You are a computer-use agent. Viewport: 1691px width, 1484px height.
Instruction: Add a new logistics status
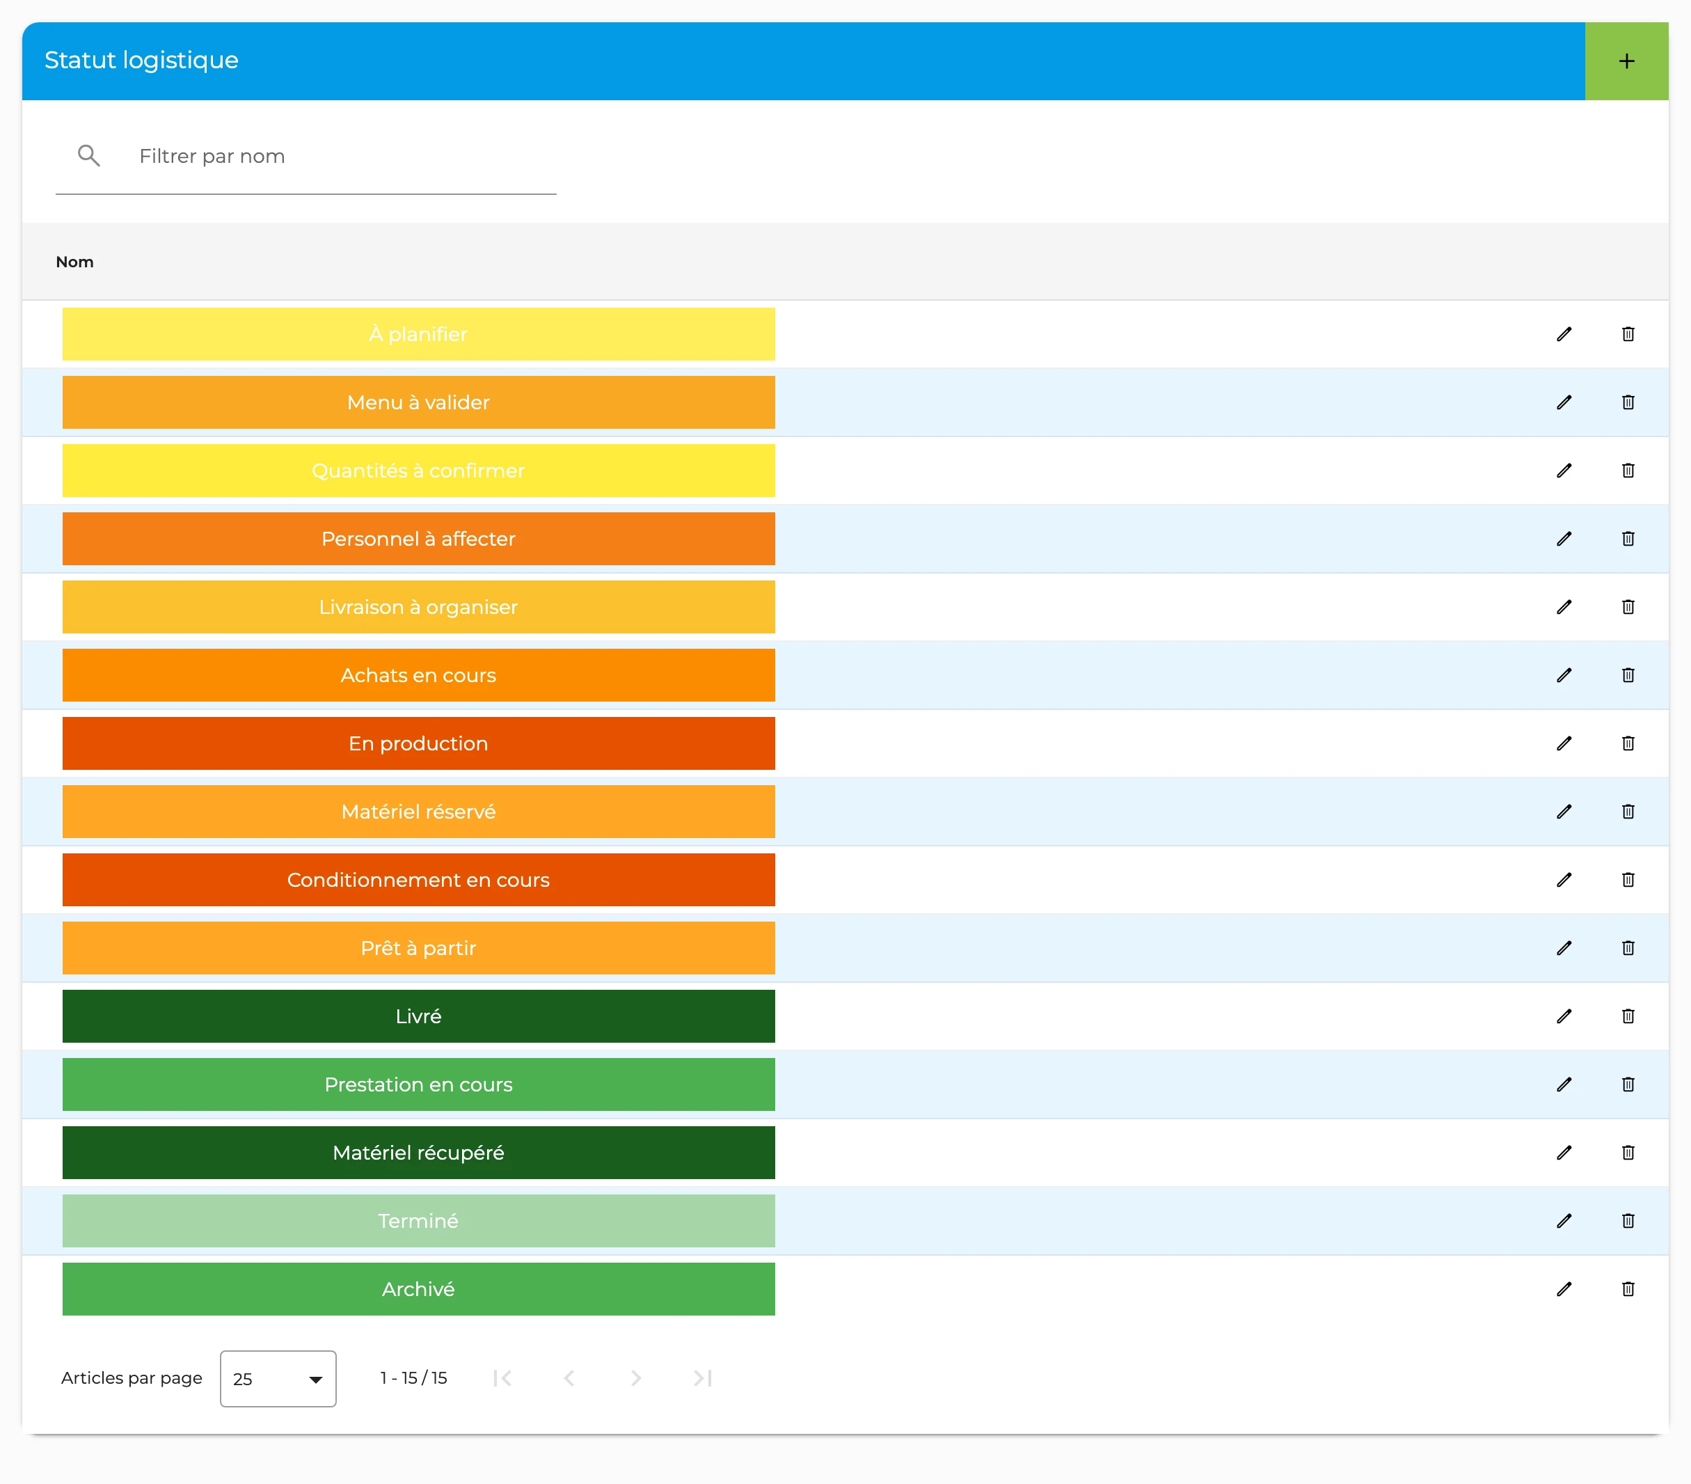click(1626, 61)
